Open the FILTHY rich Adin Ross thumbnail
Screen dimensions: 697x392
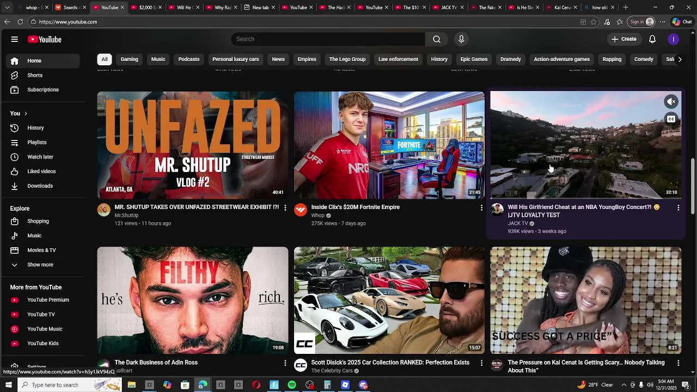point(193,301)
